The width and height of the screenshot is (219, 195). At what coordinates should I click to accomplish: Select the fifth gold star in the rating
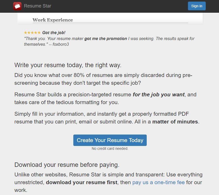[x=39, y=33]
